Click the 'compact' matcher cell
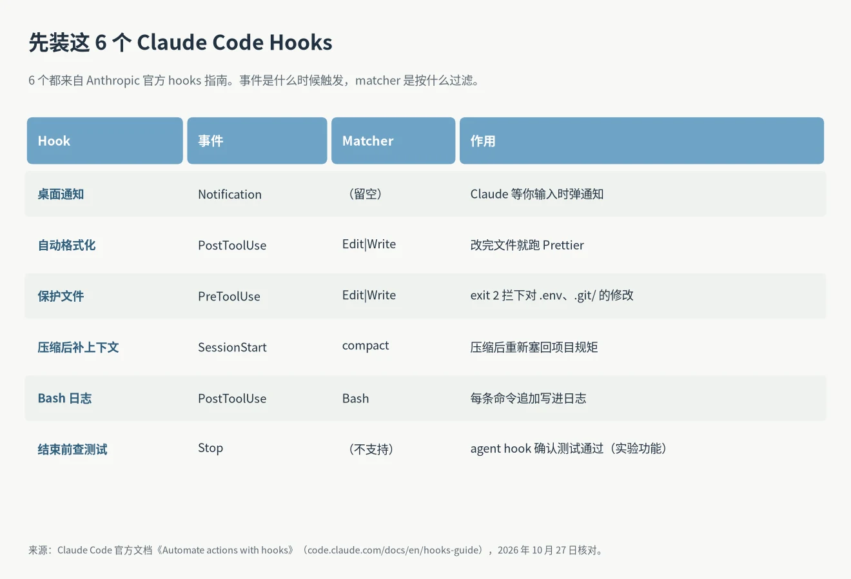The height and width of the screenshot is (579, 851). tap(366, 346)
